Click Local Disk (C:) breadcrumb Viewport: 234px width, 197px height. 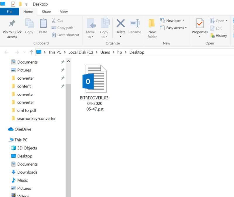[81, 52]
